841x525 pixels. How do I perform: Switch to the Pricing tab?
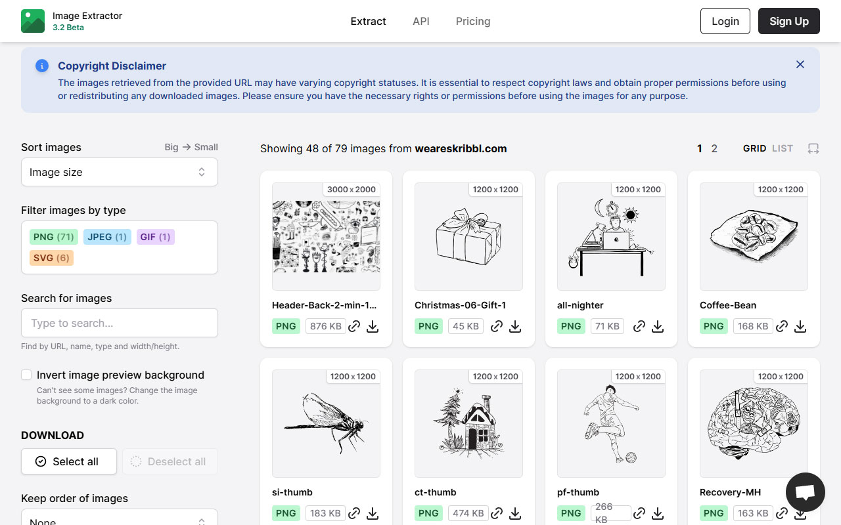[472, 21]
